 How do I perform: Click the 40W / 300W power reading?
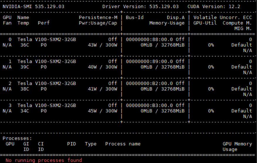(x=103, y=67)
